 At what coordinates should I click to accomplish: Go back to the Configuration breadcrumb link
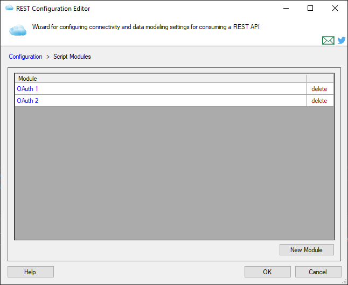[x=25, y=57]
